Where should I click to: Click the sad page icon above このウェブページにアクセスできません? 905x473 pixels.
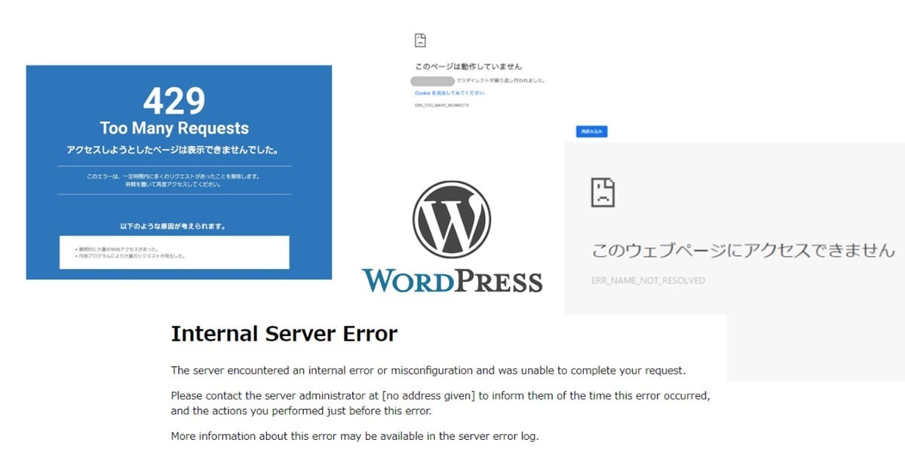(x=603, y=193)
